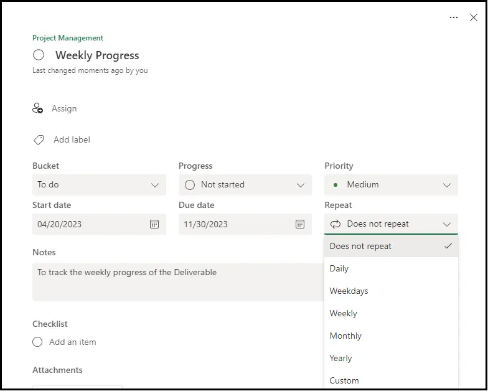Select the Custom repeat option

pyautogui.click(x=344, y=380)
